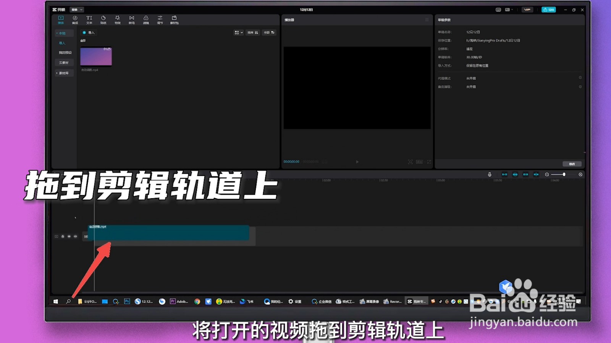Viewport: 611px width, 343px height.
Task: Toggle the track lock icon
Action: tap(63, 236)
